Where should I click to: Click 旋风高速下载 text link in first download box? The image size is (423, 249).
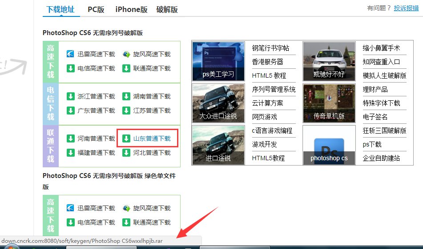(x=152, y=54)
